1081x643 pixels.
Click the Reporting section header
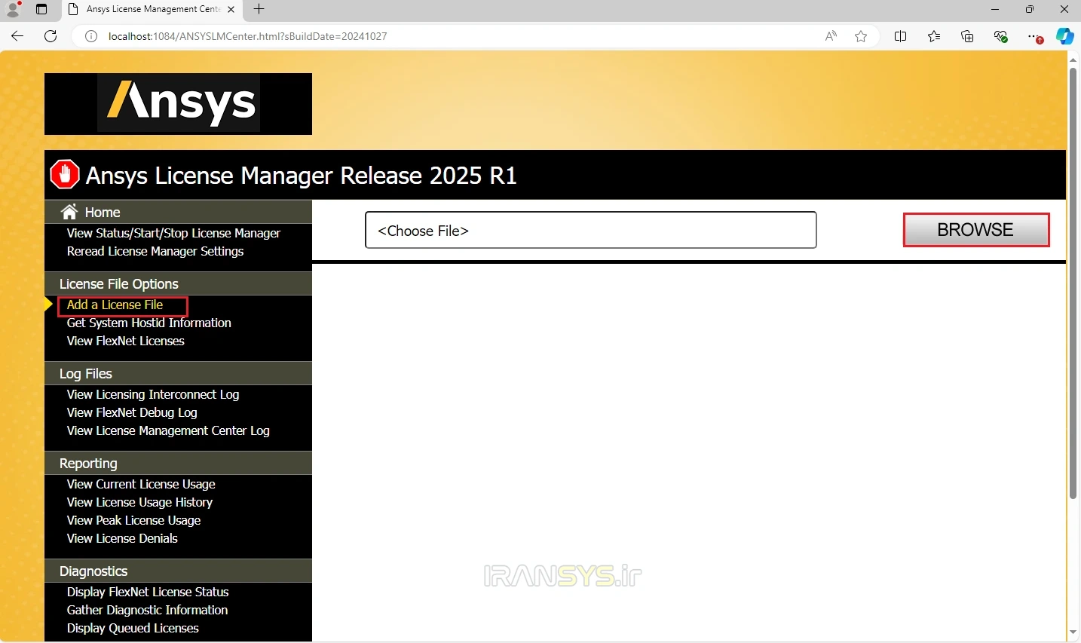coord(178,463)
